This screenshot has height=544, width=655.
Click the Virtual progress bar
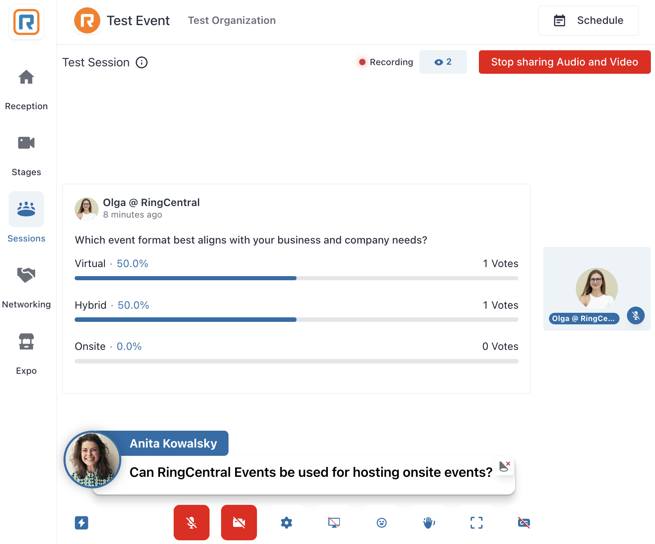click(x=297, y=278)
